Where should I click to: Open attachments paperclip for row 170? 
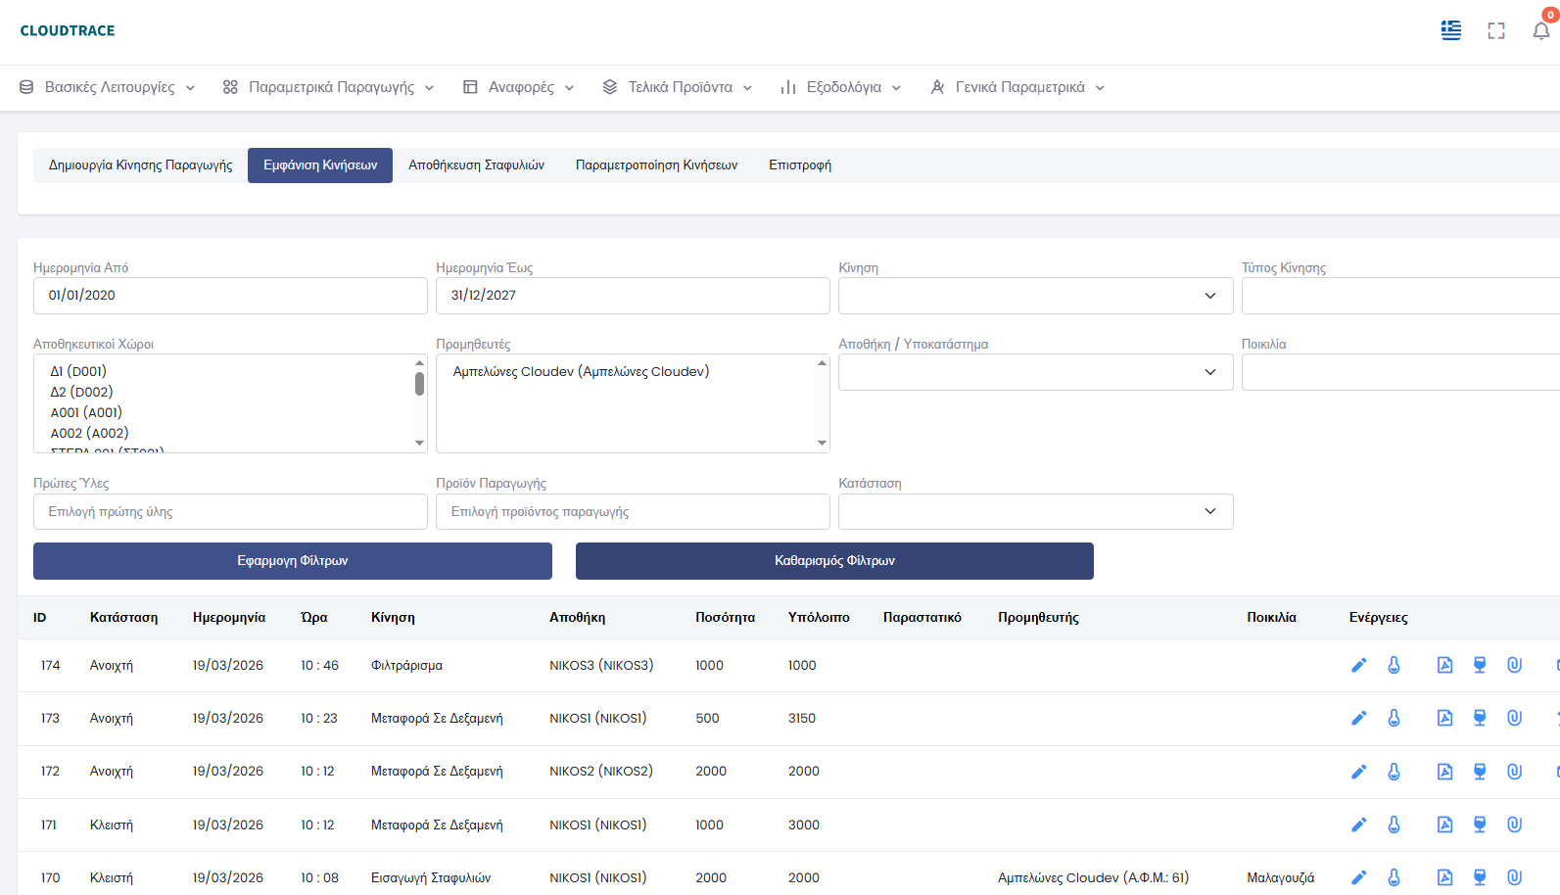click(1514, 877)
